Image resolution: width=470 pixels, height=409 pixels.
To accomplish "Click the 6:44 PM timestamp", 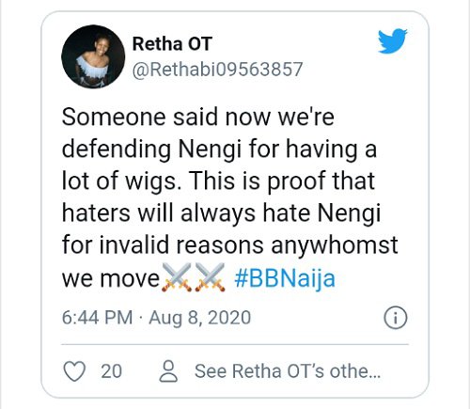I will (x=97, y=318).
